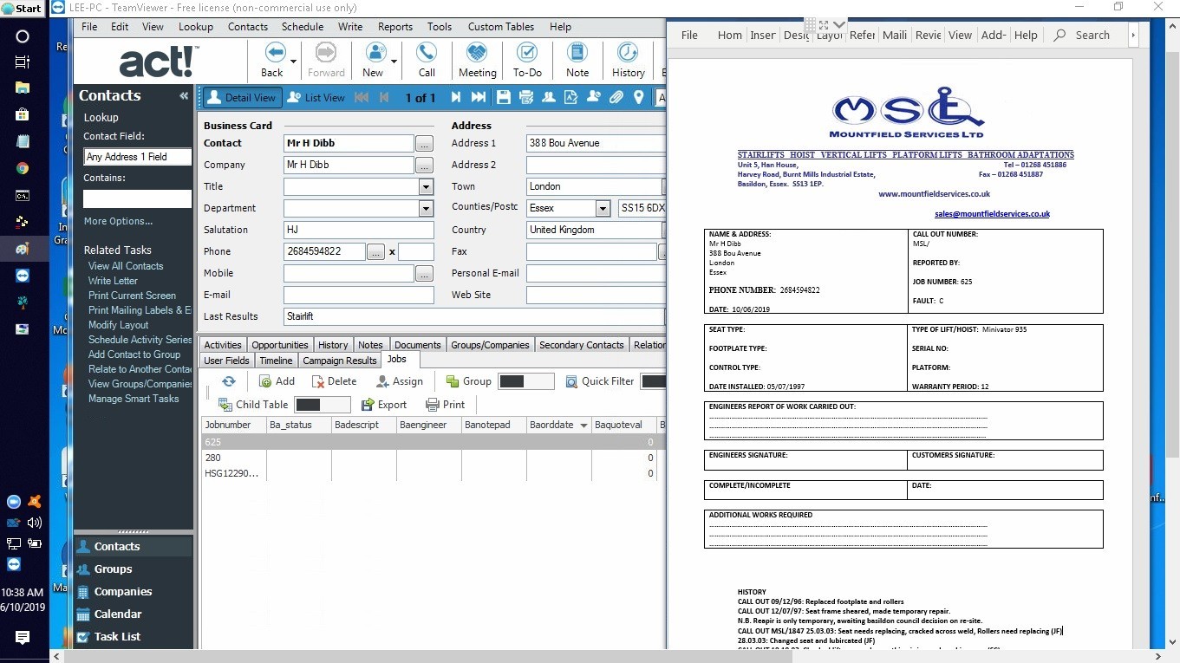Assign the job with Assign icon

coord(400,381)
